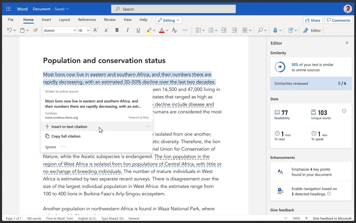
Task: Click the Format Painter icon
Action: click(35, 31)
